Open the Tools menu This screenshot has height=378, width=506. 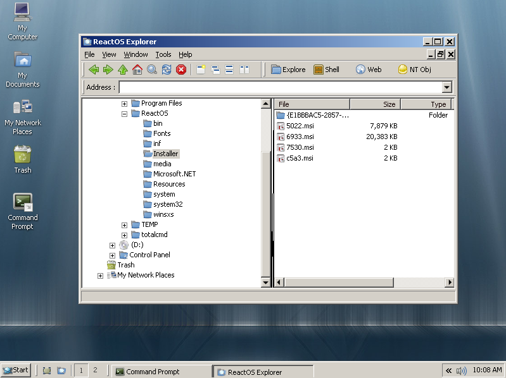(163, 54)
